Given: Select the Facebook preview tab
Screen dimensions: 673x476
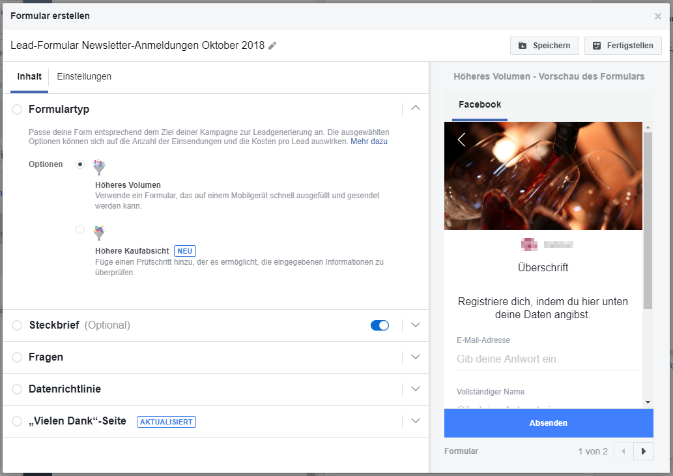Looking at the screenshot, I should coord(480,104).
